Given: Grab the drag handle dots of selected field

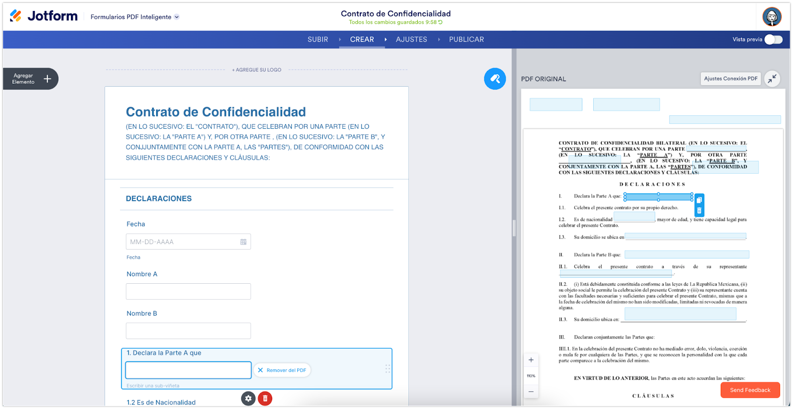Looking at the screenshot, I should pos(388,369).
